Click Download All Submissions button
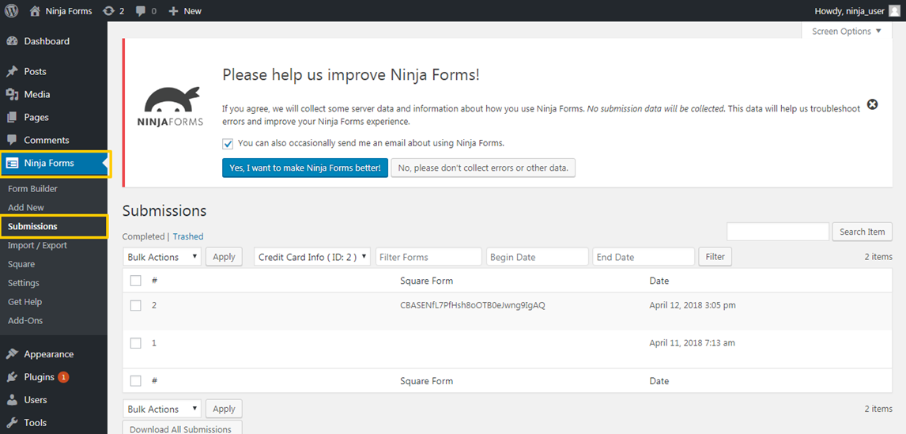906x434 pixels. coord(181,428)
